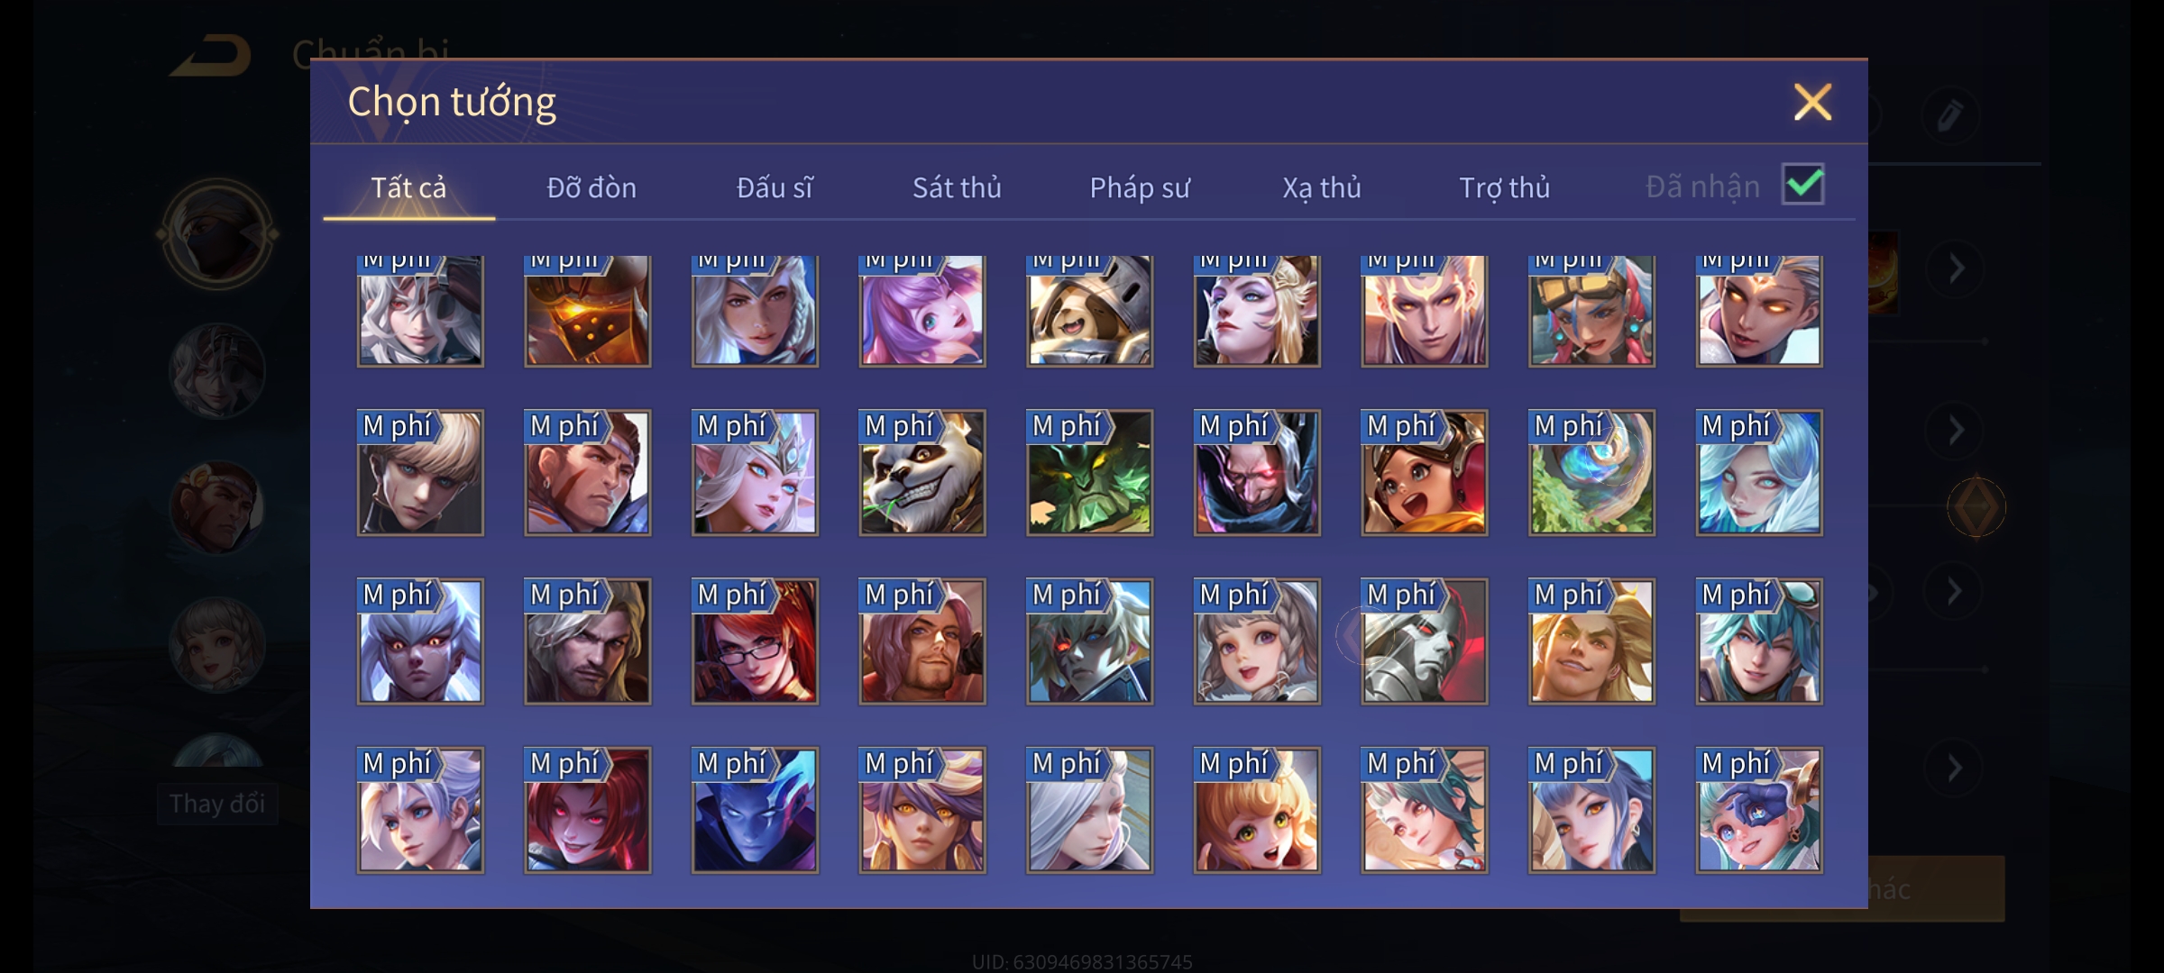Choose the hooded old man with red eye
Viewport: 2164px width, 973px height.
[1257, 473]
